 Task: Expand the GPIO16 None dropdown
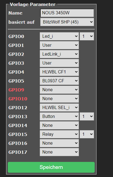click(x=59, y=143)
